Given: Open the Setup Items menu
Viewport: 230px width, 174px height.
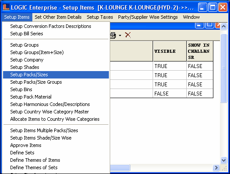Looking at the screenshot, I should tap(17, 17).
